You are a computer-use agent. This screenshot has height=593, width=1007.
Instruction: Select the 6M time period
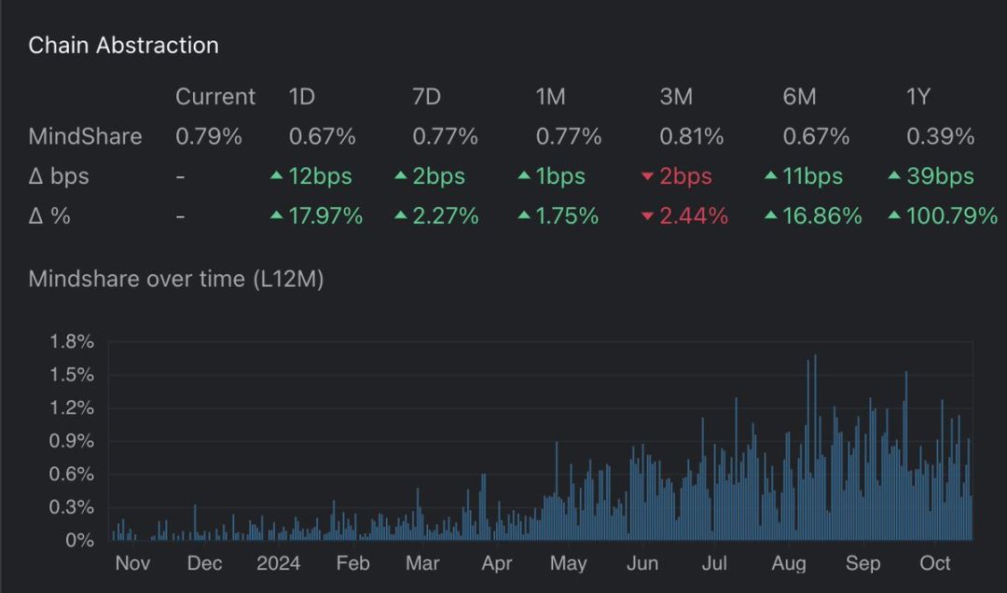point(797,96)
